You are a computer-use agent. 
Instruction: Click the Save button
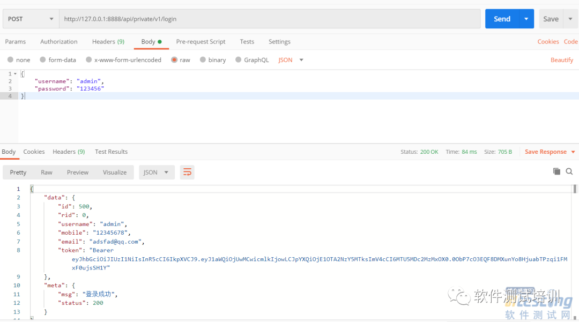(551, 19)
